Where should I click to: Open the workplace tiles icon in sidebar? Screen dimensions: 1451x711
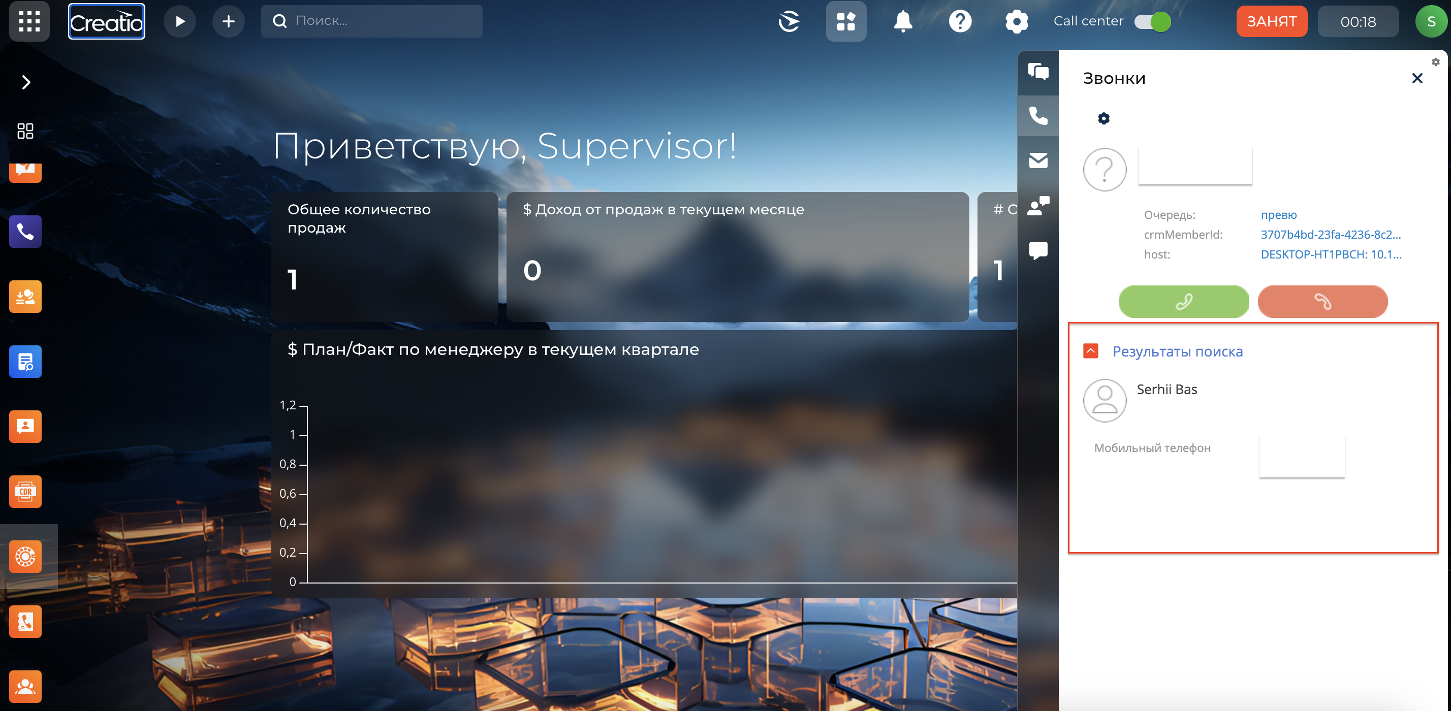point(25,131)
